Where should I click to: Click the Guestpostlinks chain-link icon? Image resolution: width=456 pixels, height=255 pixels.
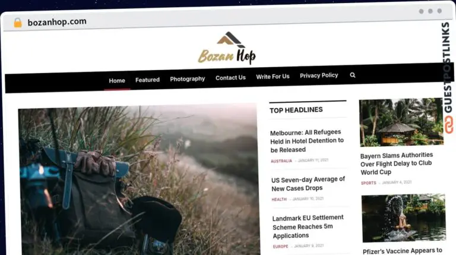[448, 125]
